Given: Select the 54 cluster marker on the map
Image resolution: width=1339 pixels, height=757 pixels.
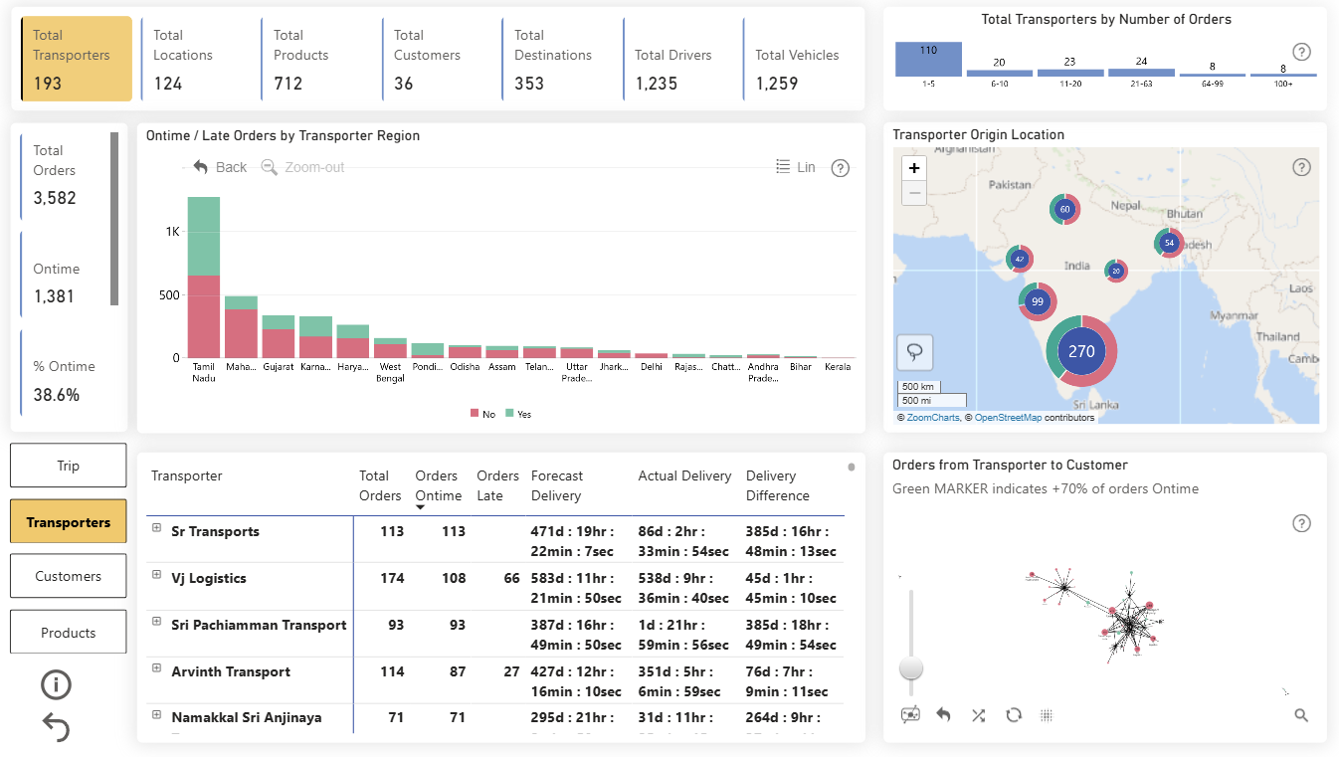Looking at the screenshot, I should 1169,243.
